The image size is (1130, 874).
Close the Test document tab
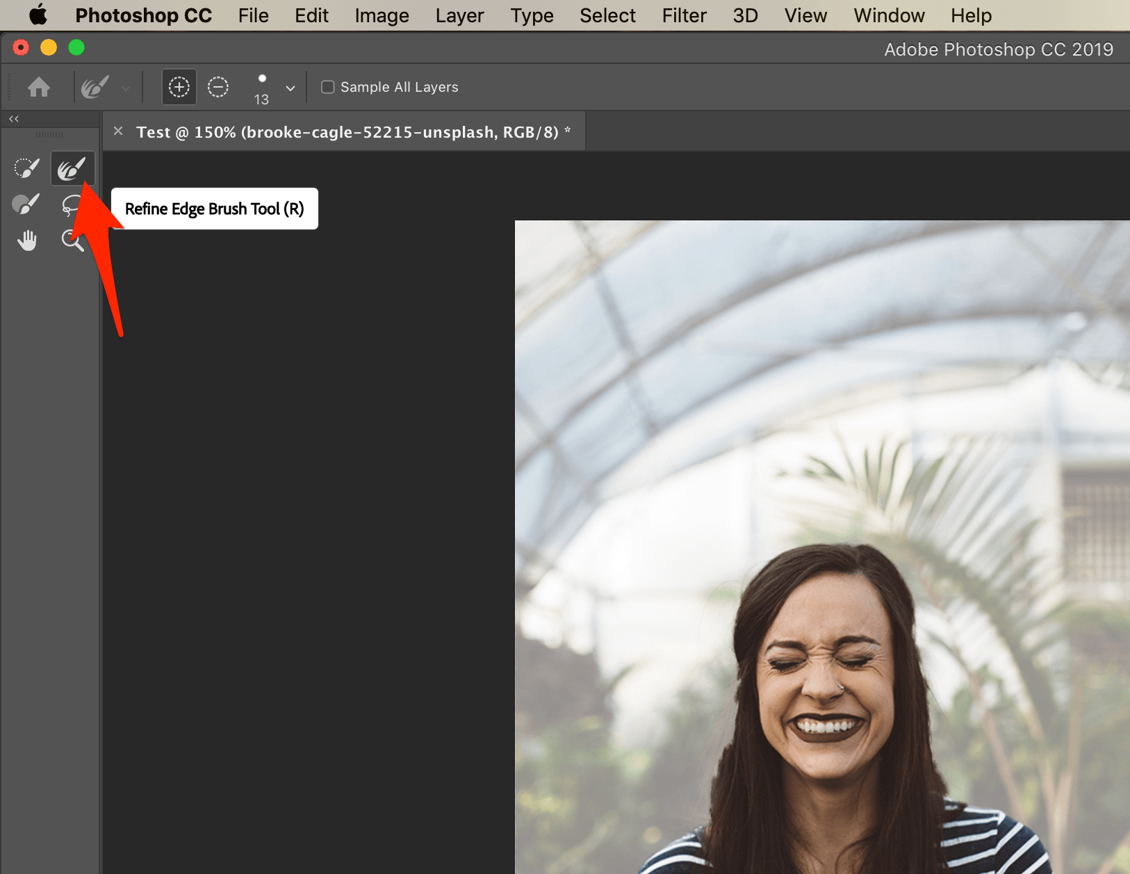[x=118, y=131]
